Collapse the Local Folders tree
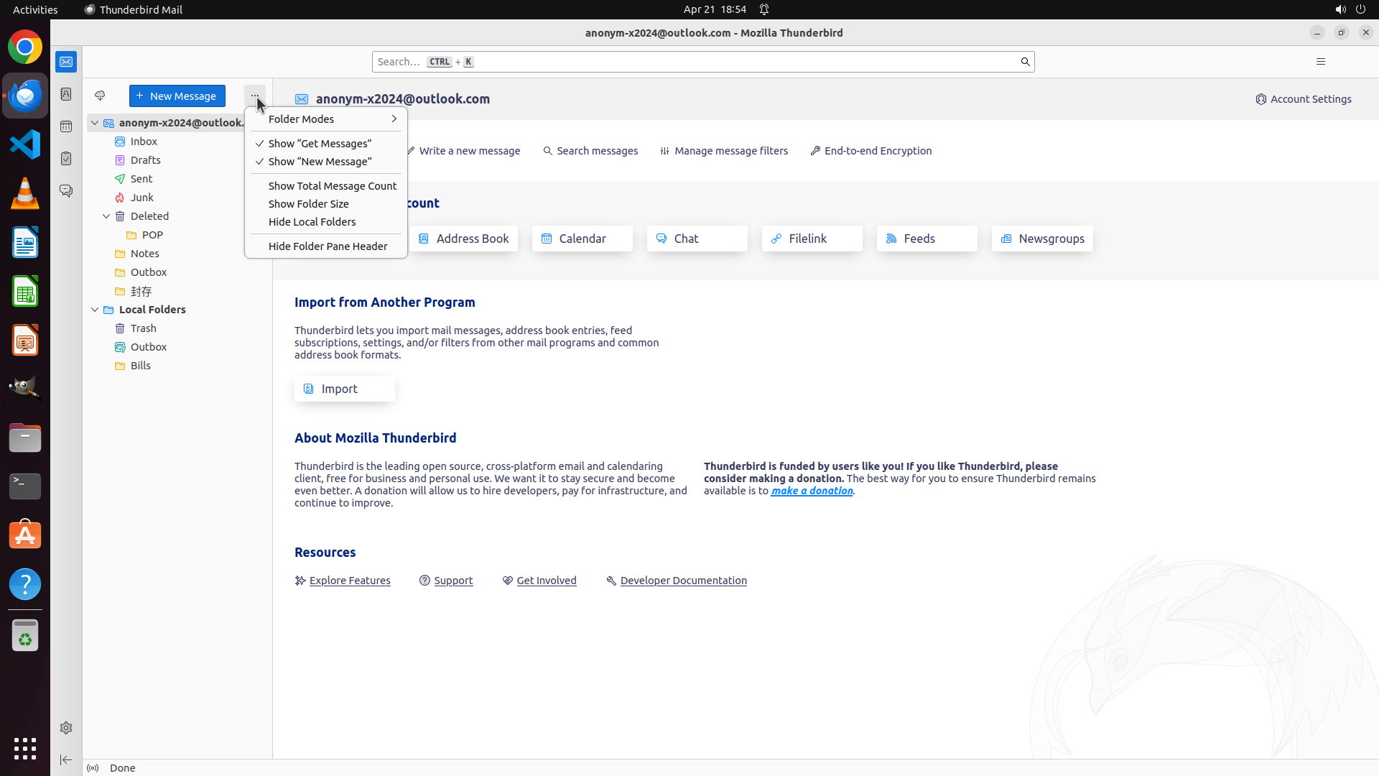Viewport: 1379px width, 776px height. pyautogui.click(x=95, y=310)
